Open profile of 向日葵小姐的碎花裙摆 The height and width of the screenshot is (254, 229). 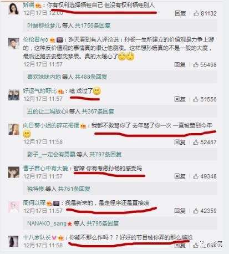coord(51,125)
